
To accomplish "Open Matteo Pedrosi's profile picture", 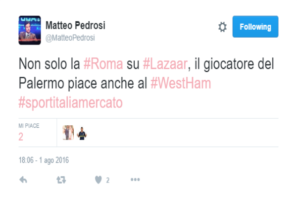I will (x=30, y=30).
